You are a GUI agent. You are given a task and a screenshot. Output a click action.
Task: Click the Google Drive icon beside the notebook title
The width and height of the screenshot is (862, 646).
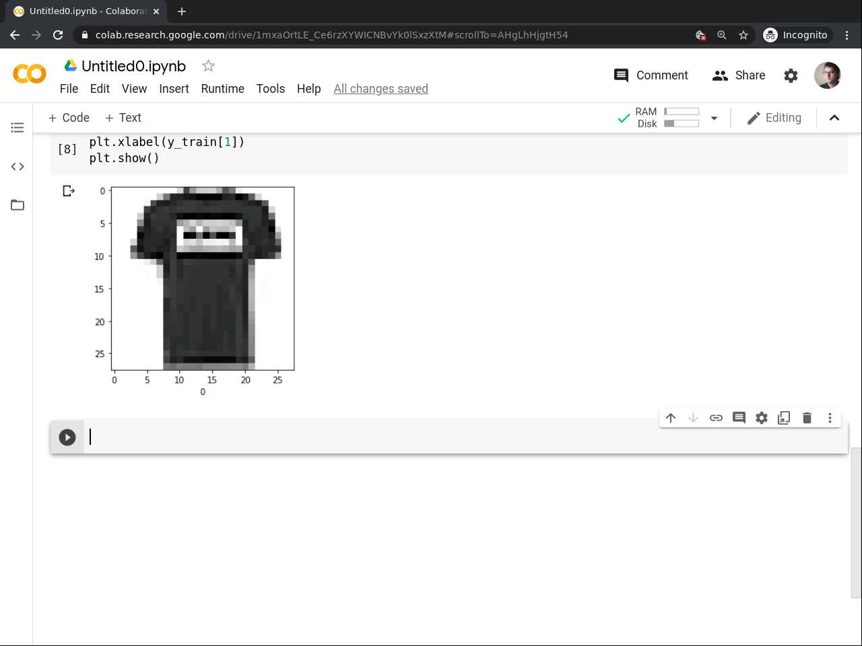tap(71, 65)
